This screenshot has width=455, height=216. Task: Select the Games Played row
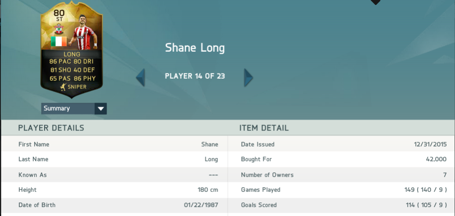click(x=344, y=190)
